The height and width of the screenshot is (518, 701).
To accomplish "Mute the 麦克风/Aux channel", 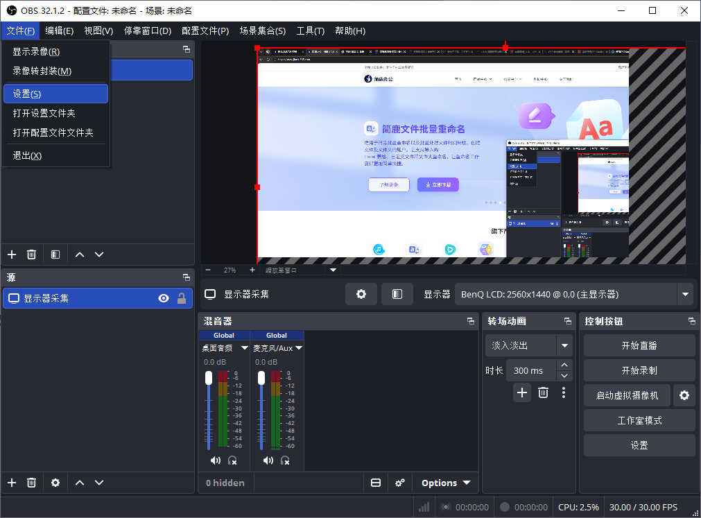I will (x=268, y=460).
